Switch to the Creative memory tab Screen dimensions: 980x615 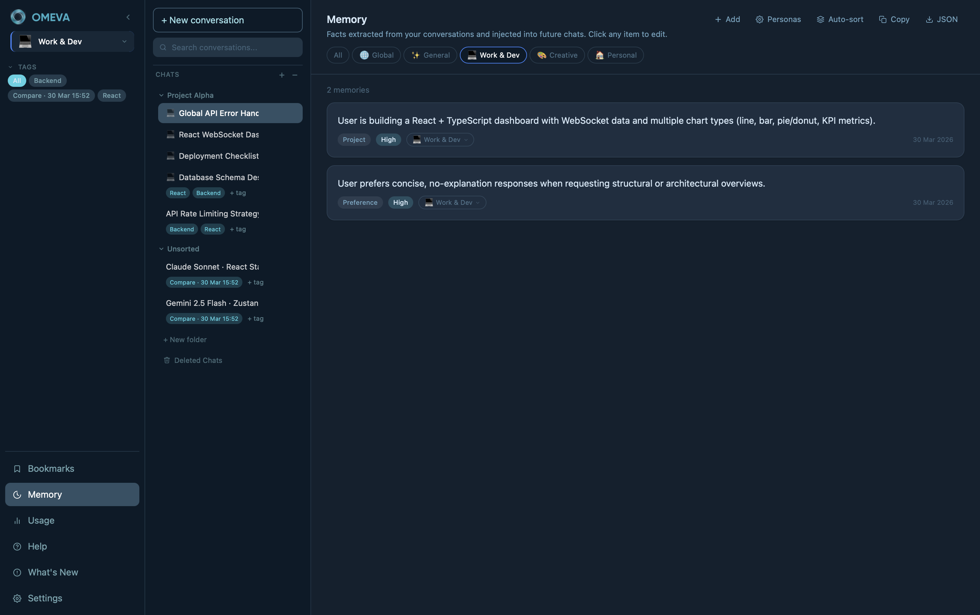(556, 55)
